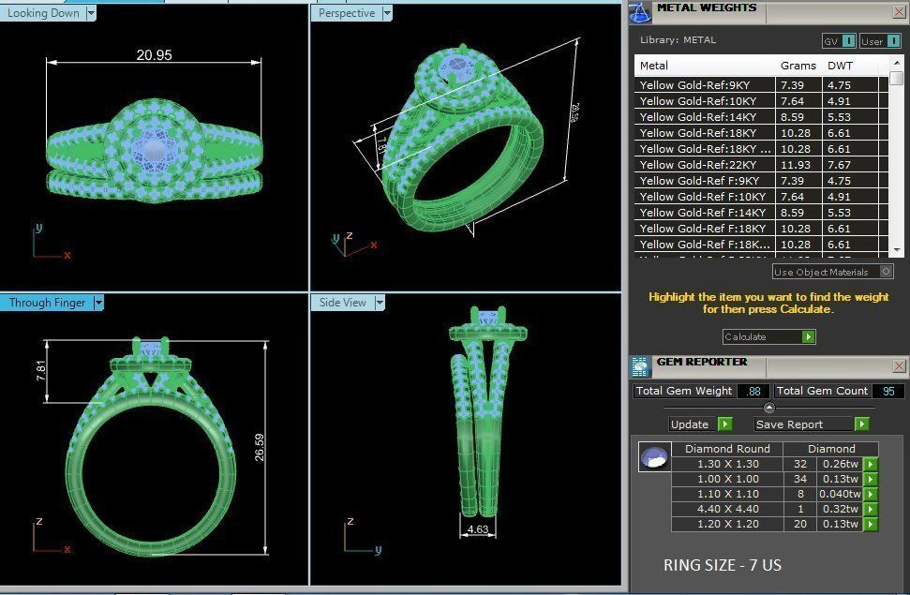Click the metal list scrollbar thumb

897,78
